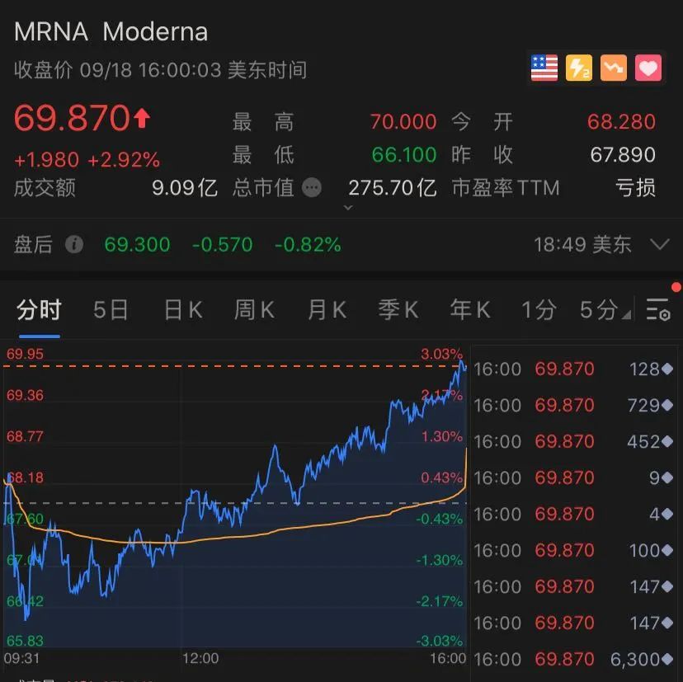Open the 月K chart tab
The height and width of the screenshot is (682, 683).
pos(327,310)
